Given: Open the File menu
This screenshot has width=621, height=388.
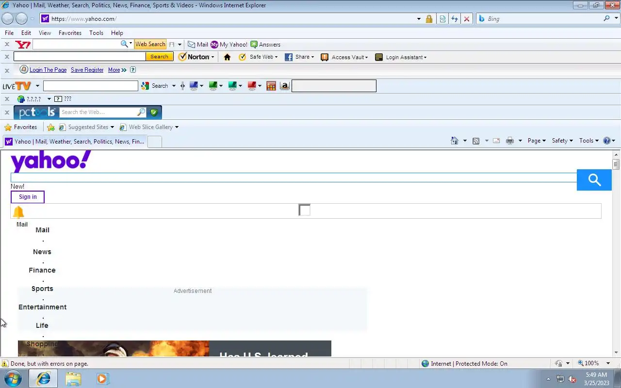Looking at the screenshot, I should pyautogui.click(x=9, y=33).
